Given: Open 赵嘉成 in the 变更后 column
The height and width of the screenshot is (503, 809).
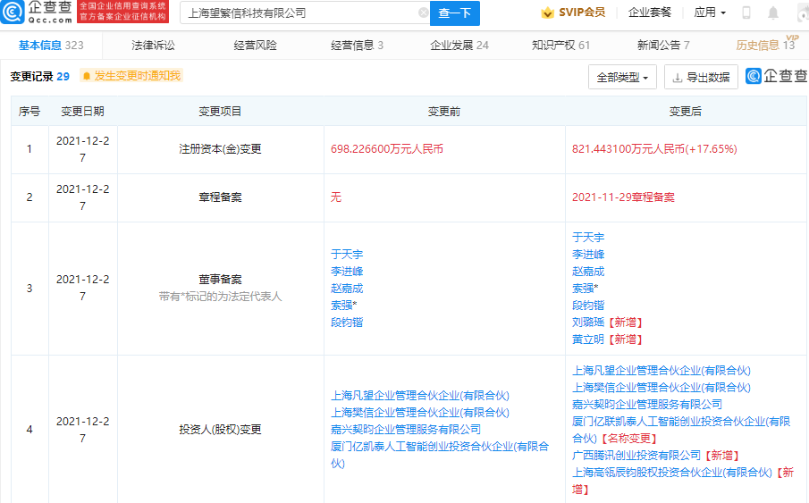Looking at the screenshot, I should tap(588, 272).
